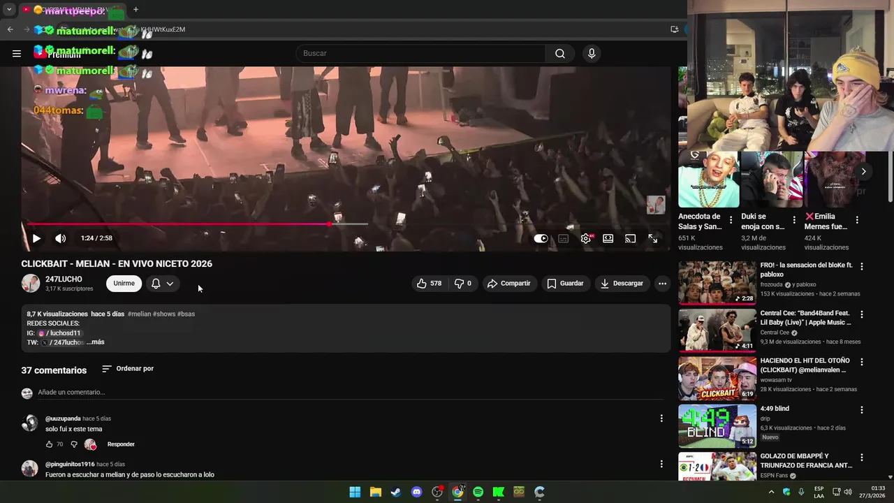
Task: Toggle the autoplay switch in the player
Action: click(x=541, y=238)
